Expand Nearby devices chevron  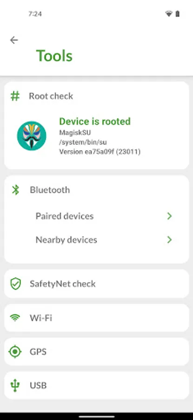pos(169,240)
